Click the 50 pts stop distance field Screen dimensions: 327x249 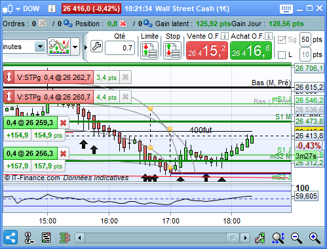tap(305, 39)
